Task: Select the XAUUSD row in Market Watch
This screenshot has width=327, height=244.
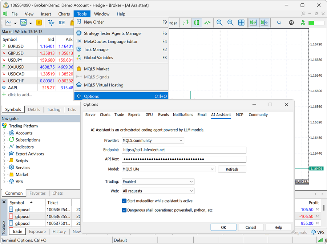Action: (x=37, y=67)
